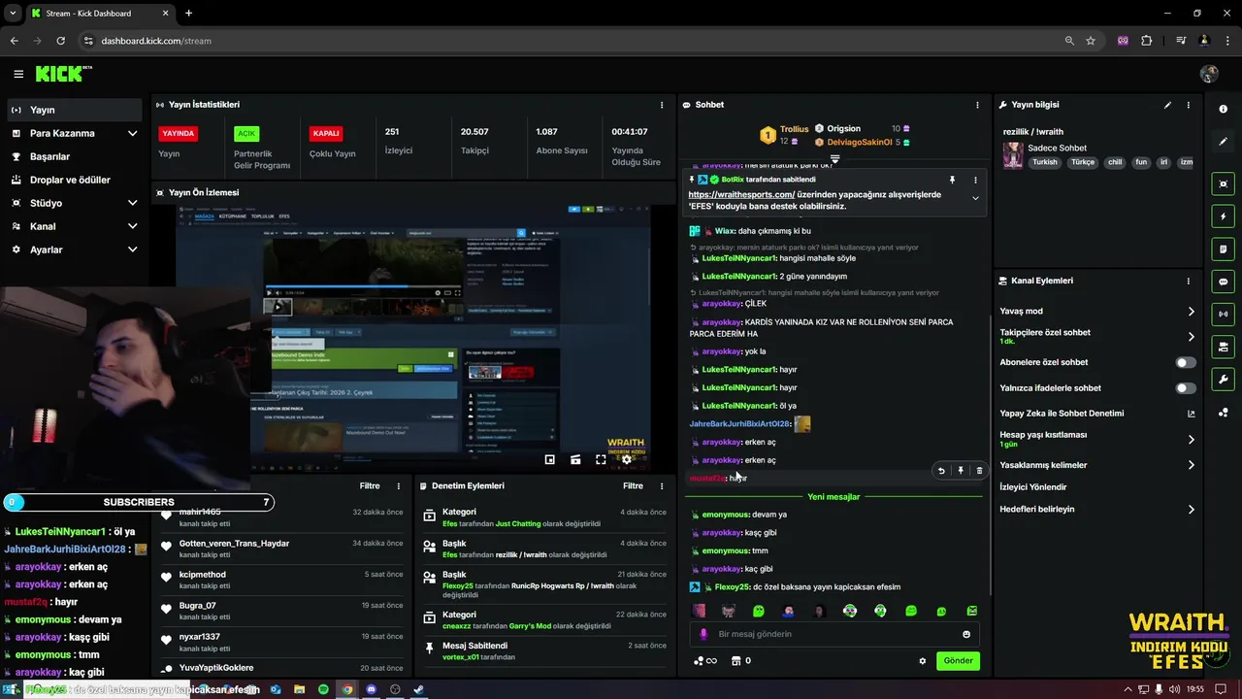Open Sohbet panel three-dot menu

(977, 105)
